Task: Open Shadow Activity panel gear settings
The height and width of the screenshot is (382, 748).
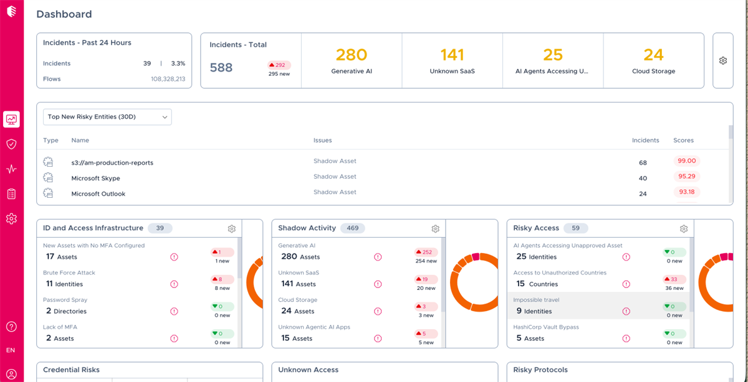Action: (x=436, y=229)
